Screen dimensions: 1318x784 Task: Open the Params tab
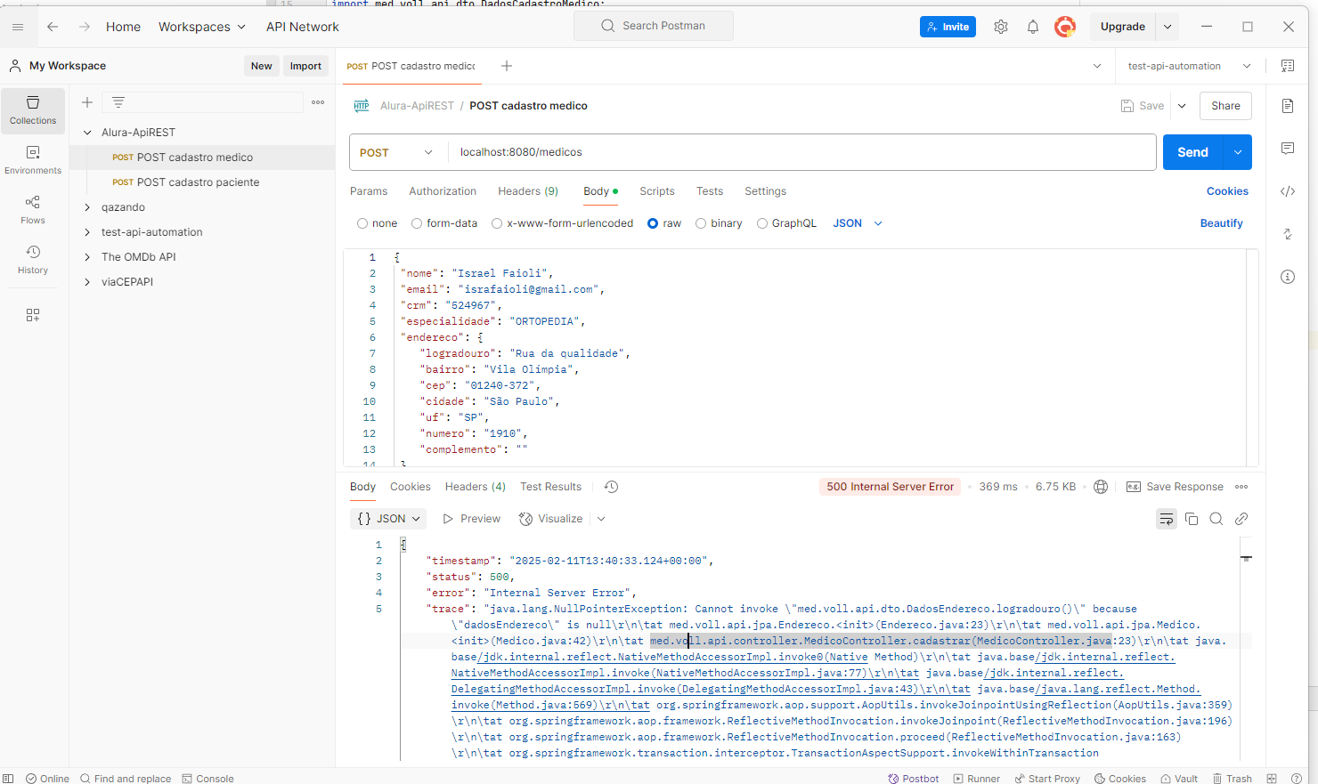pyautogui.click(x=369, y=191)
